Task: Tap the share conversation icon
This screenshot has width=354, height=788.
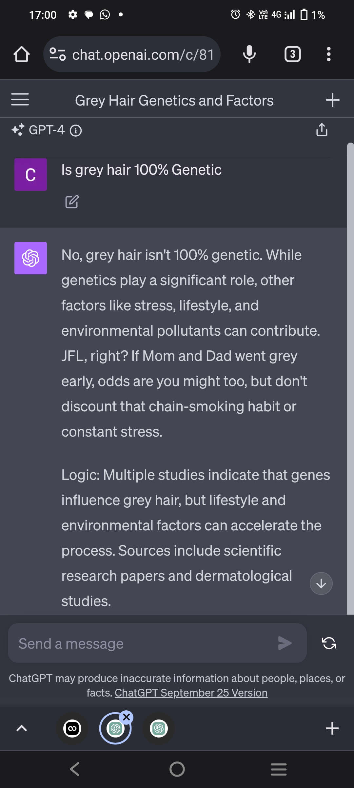Action: tap(322, 130)
